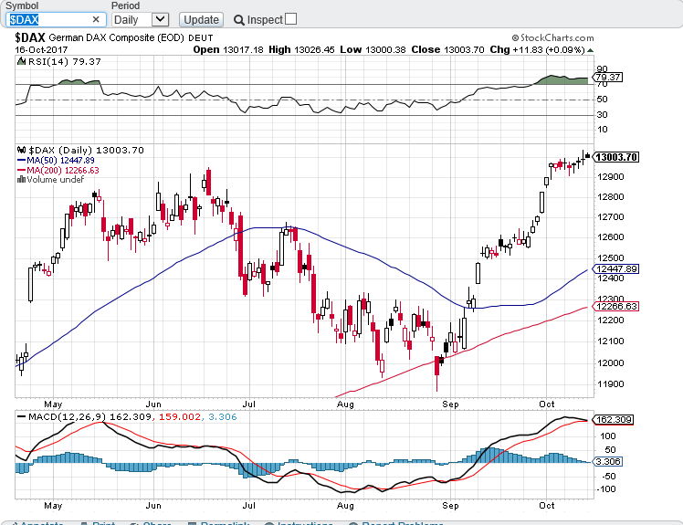Click the Inspect label text
Image resolution: width=683 pixels, height=525 pixels.
click(x=266, y=20)
